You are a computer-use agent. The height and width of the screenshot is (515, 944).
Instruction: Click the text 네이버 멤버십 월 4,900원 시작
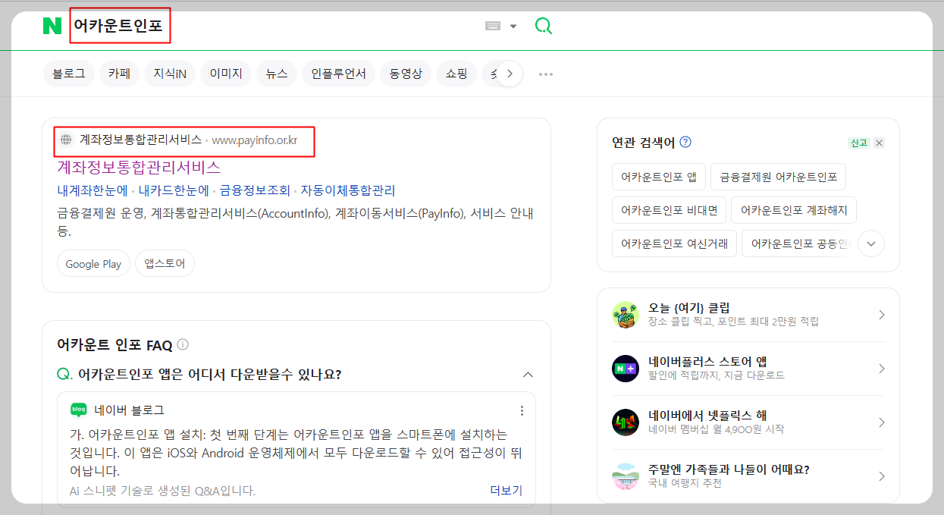[717, 429]
